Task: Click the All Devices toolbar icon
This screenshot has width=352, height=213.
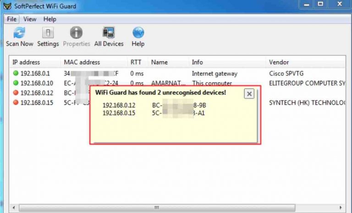Action: click(109, 34)
